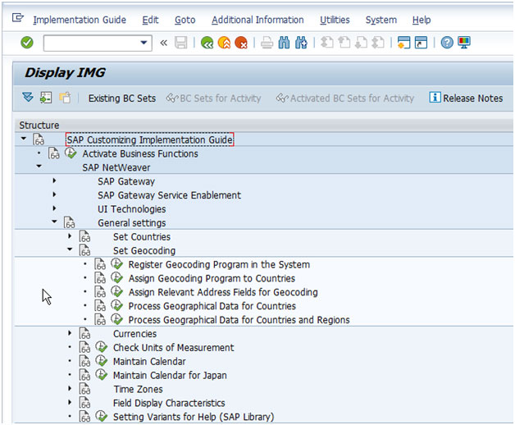Open documentation icon for General settings
Screen dimensions: 515x425
pos(70,223)
